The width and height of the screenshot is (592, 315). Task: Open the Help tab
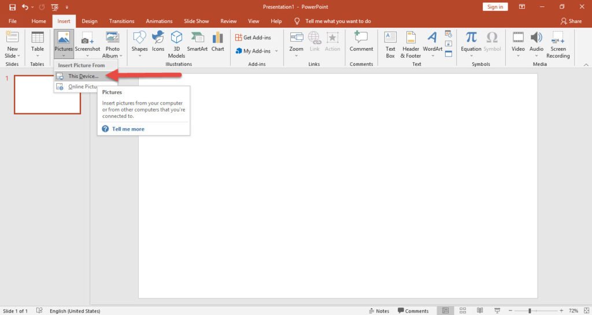(x=276, y=21)
